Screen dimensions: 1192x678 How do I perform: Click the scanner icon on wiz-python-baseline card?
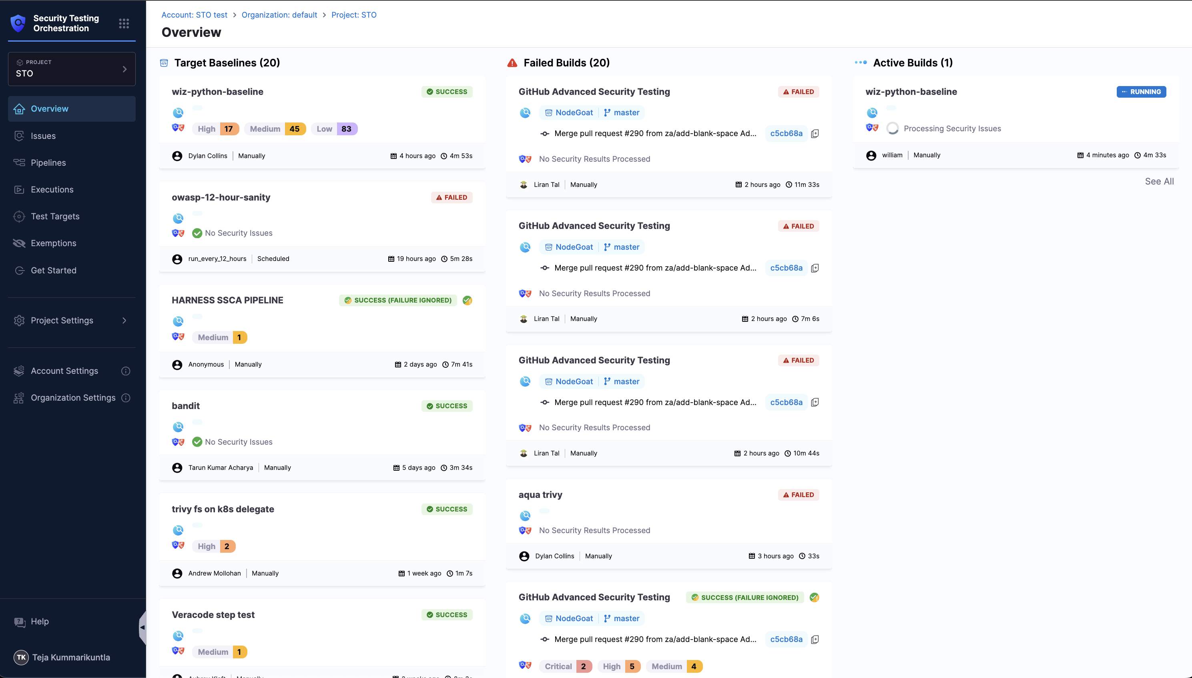click(x=178, y=112)
